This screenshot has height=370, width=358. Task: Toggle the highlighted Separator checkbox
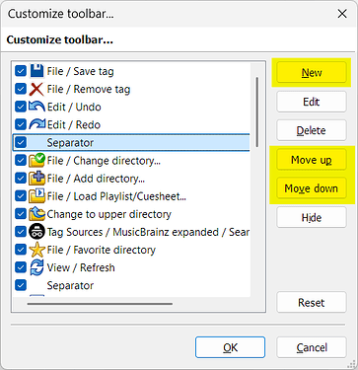tap(21, 142)
